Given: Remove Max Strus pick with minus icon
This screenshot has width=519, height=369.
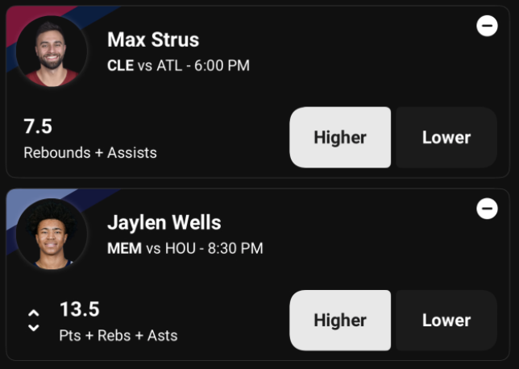Looking at the screenshot, I should coord(487,26).
